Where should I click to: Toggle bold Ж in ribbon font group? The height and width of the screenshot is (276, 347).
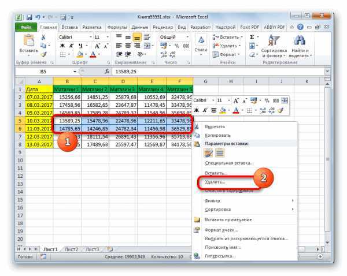pos(62,46)
